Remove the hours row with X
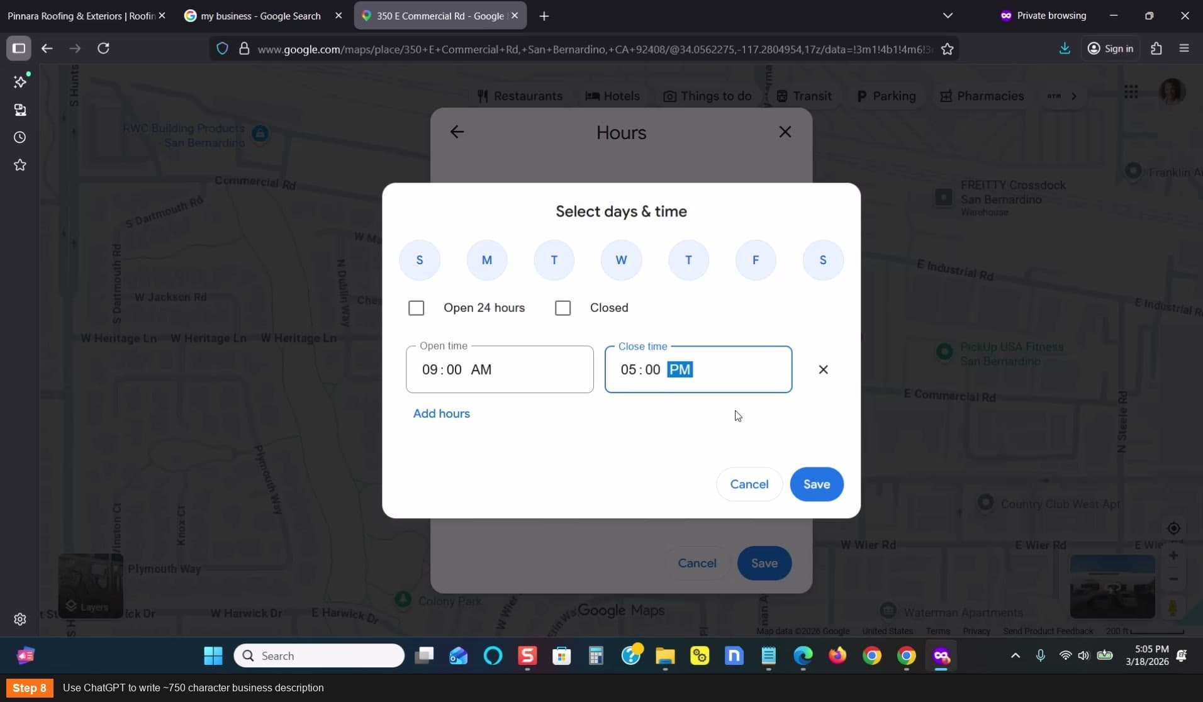The height and width of the screenshot is (702, 1203). [823, 369]
